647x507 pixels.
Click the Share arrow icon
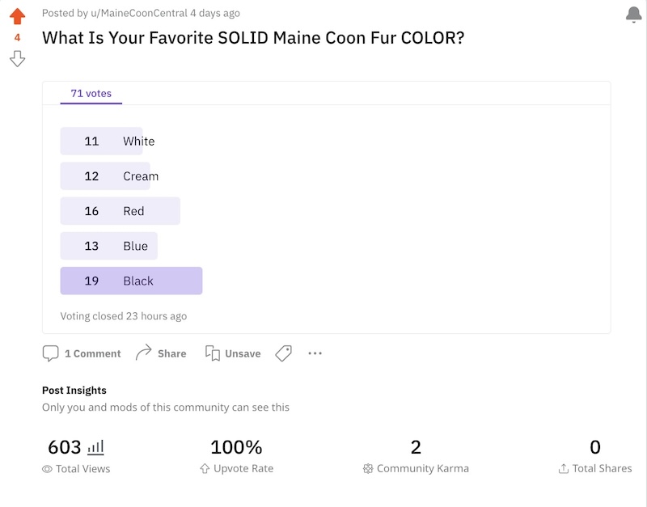[x=144, y=353]
